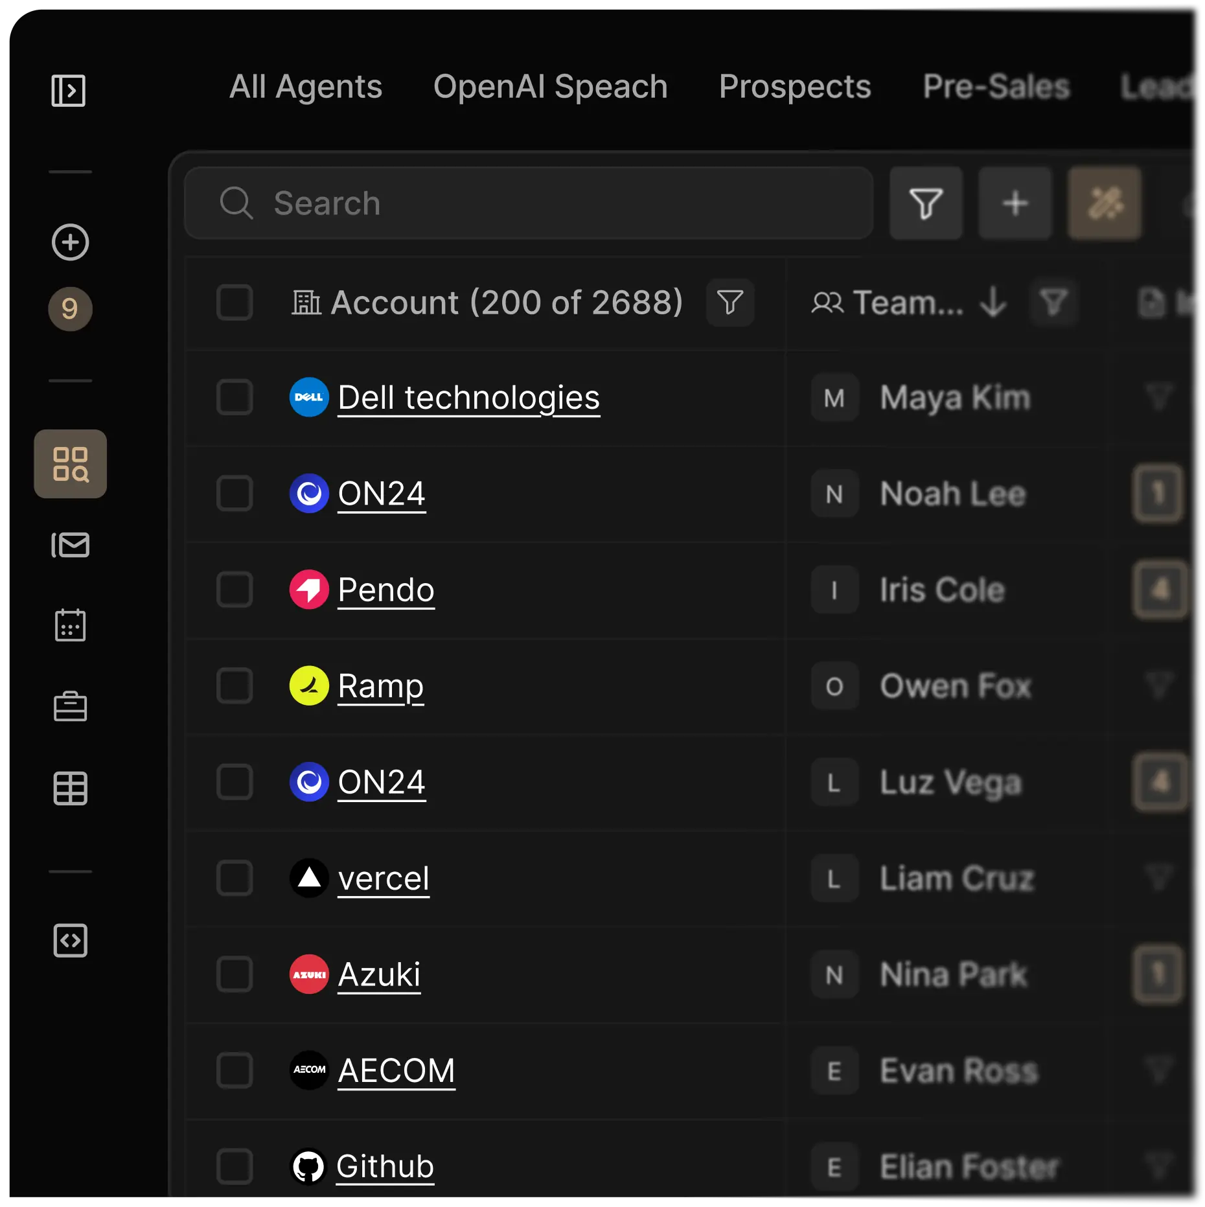Sort by Team column arrow
1205x1207 pixels.
[x=993, y=302]
